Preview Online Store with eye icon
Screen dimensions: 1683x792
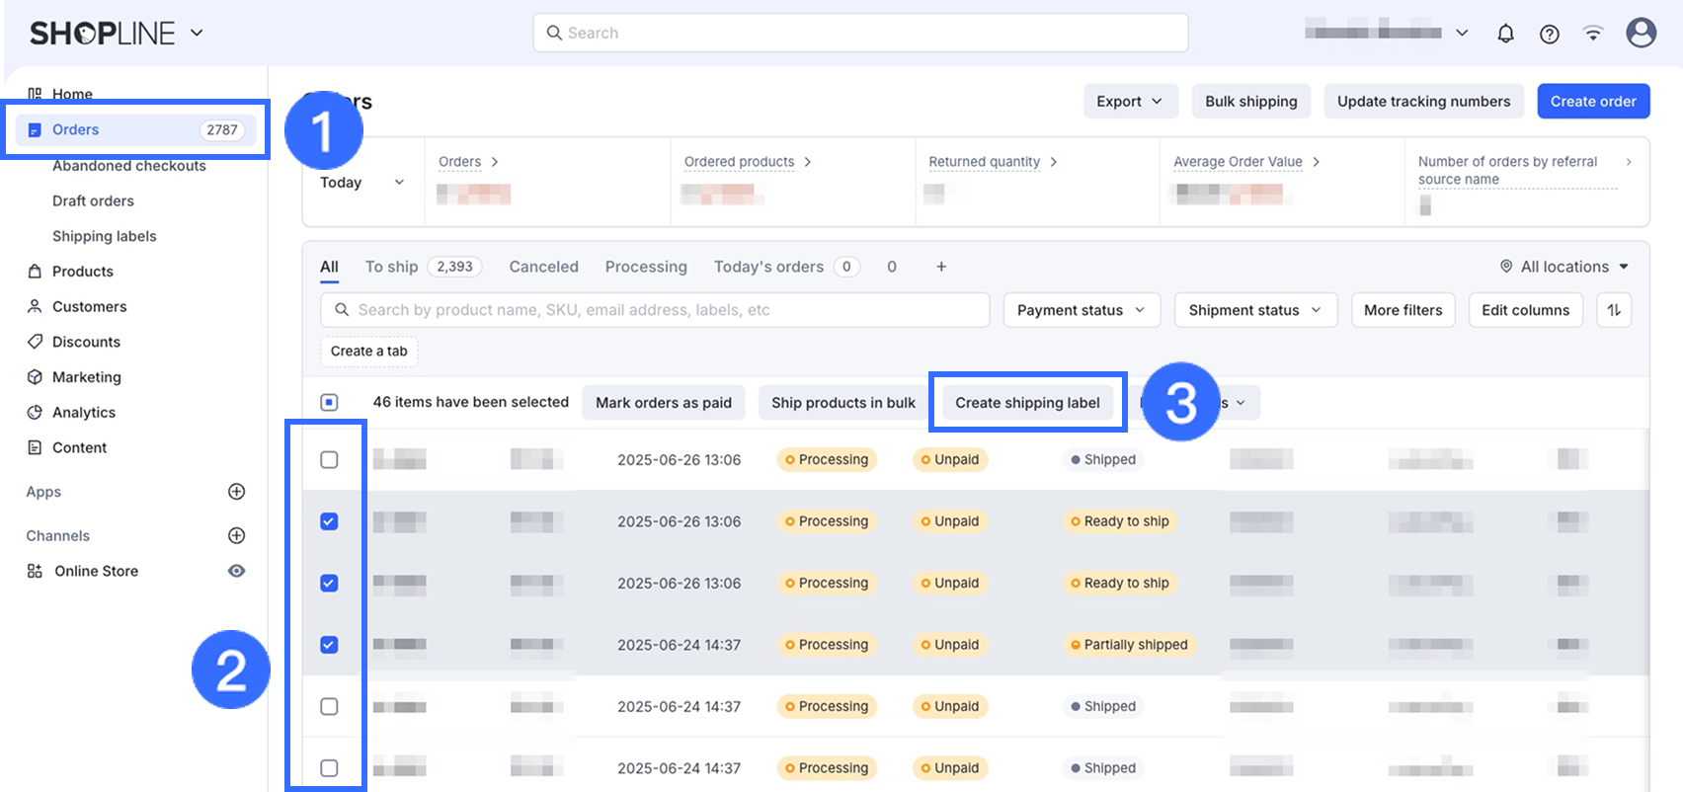[x=236, y=571]
